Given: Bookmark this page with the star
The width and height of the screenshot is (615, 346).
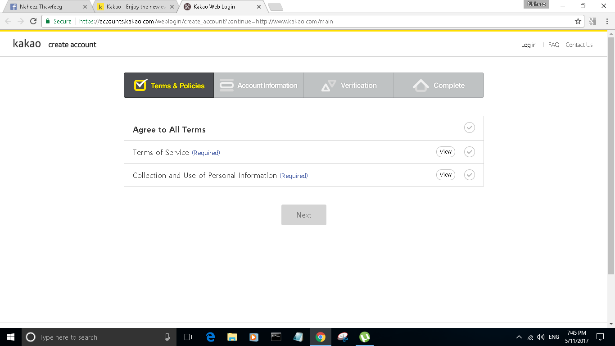Looking at the screenshot, I should [x=578, y=21].
